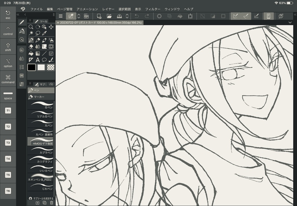Toggle Snap to Special Ruler
Image resolution: width=297 pixels, height=206 pixels.
coord(246,16)
